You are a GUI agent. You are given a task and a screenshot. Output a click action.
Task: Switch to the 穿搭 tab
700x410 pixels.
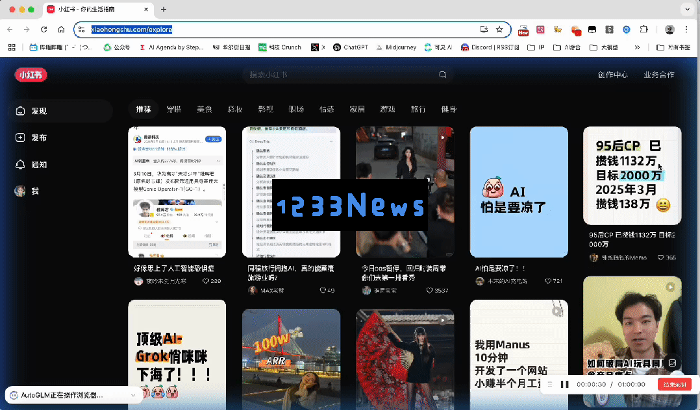click(x=174, y=109)
